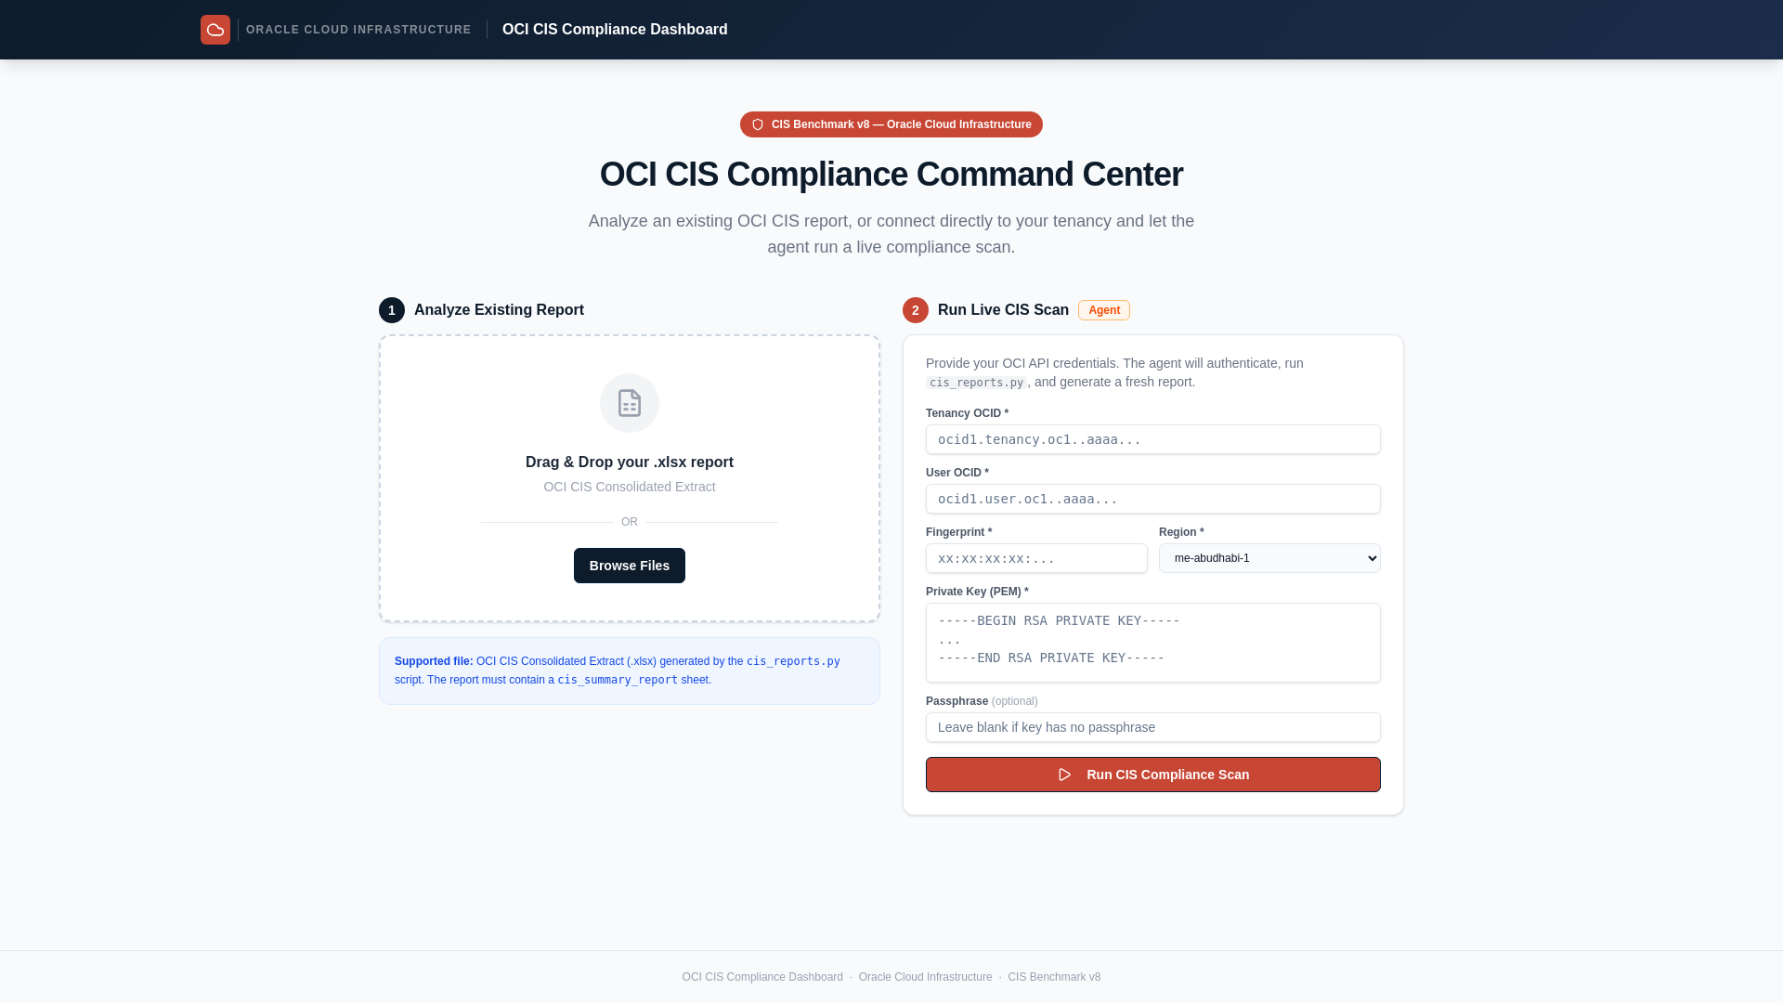The height and width of the screenshot is (1003, 1783).
Task: Click into the Fingerprint input field
Action: click(x=1036, y=558)
